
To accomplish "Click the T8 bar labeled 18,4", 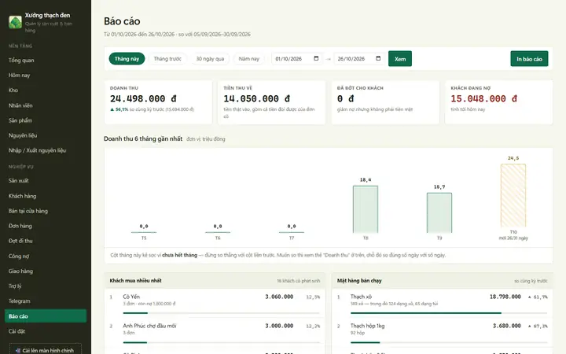I will (366, 209).
